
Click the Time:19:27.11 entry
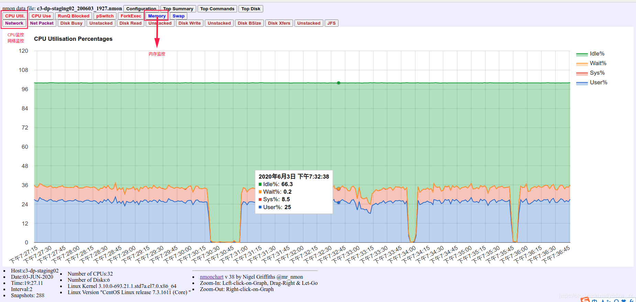tap(27, 283)
